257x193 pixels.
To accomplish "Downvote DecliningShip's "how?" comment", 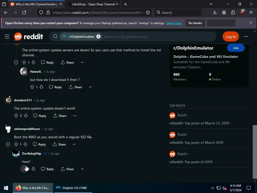I will pyautogui.click(x=33, y=169).
